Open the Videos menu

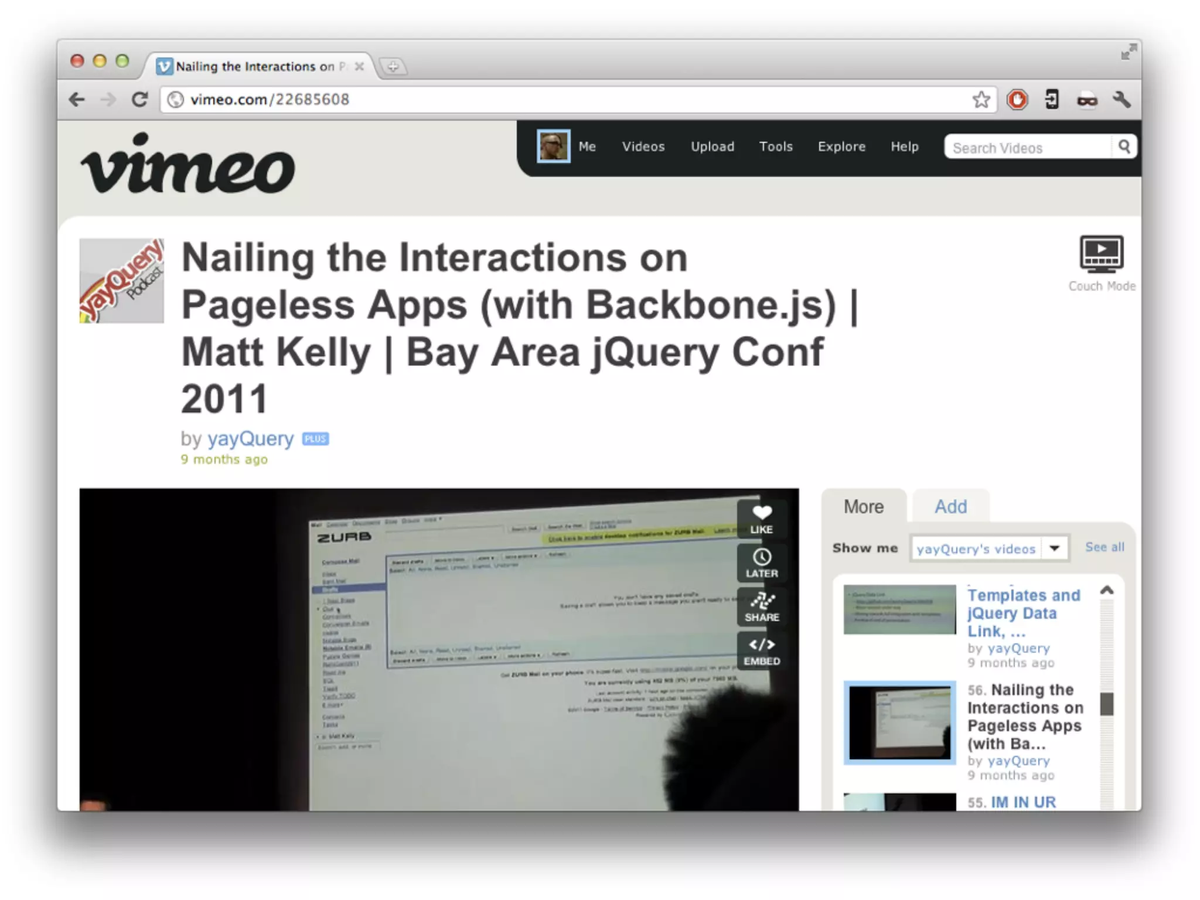(643, 146)
